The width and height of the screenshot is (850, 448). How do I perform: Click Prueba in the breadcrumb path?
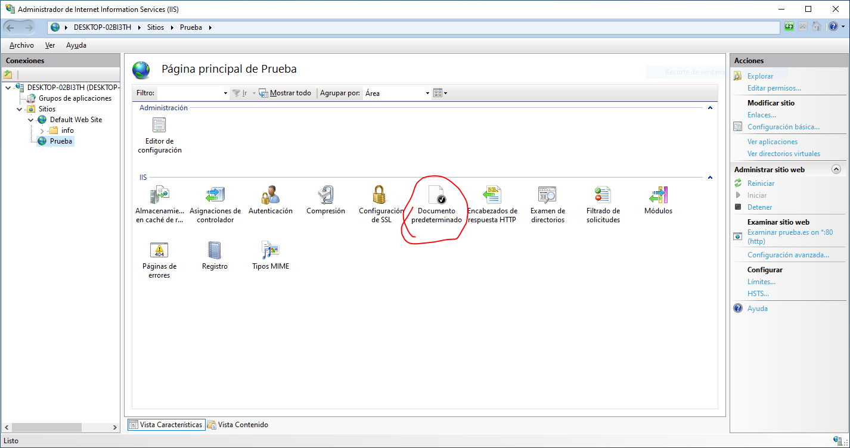tap(191, 27)
